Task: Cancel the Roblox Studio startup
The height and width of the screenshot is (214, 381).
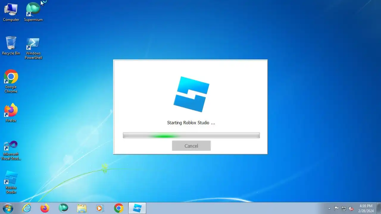Action: pos(191,146)
